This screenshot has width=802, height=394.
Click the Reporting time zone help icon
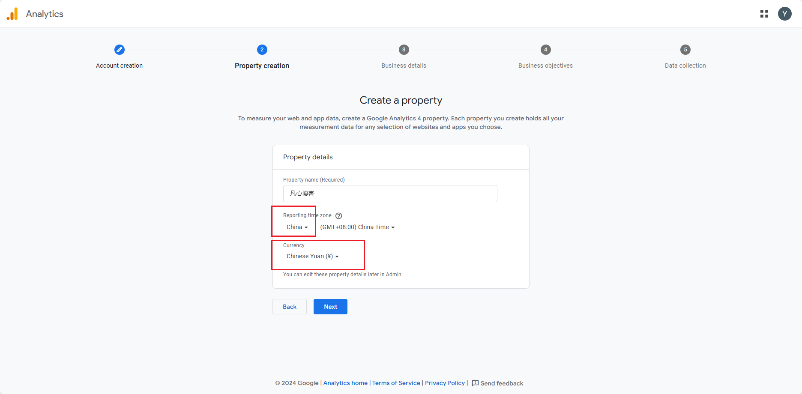(338, 216)
